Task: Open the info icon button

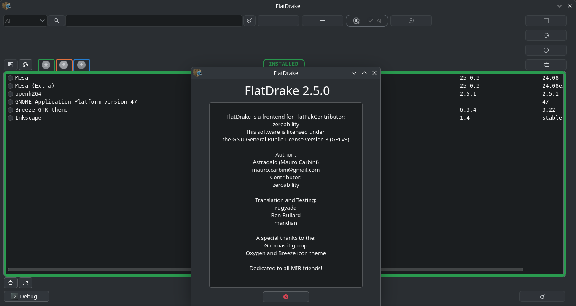Action: coord(546,50)
